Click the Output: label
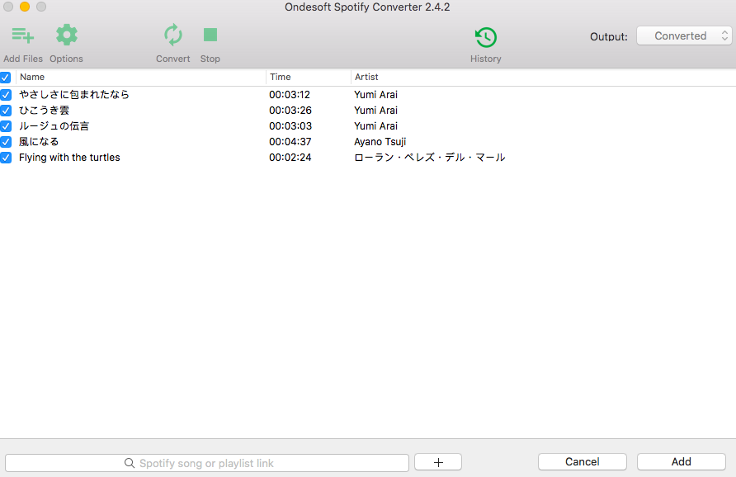 pyautogui.click(x=609, y=36)
